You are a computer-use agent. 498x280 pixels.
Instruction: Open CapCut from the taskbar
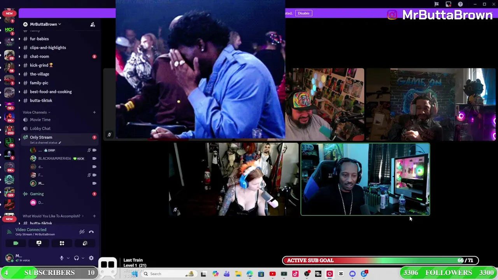pyautogui.click(x=341, y=274)
